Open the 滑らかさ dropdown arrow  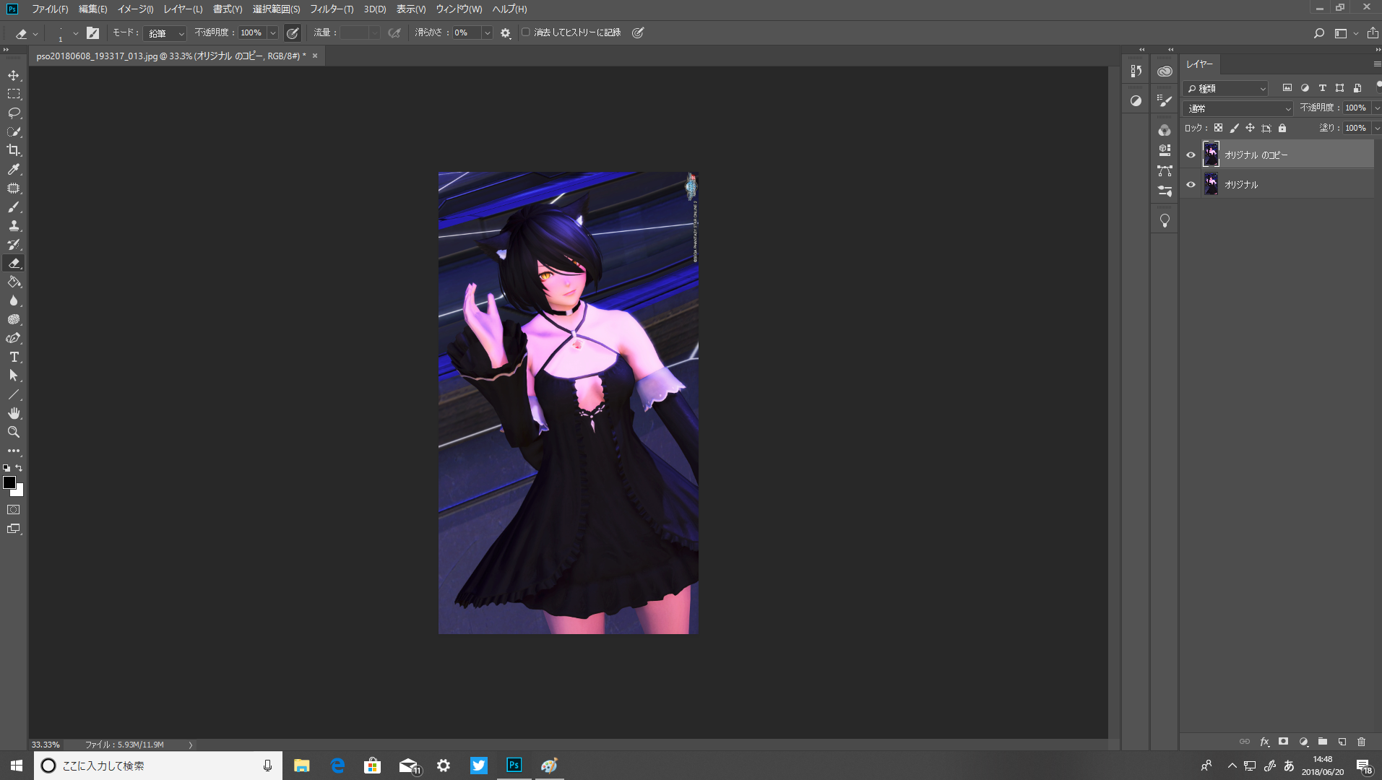point(487,33)
